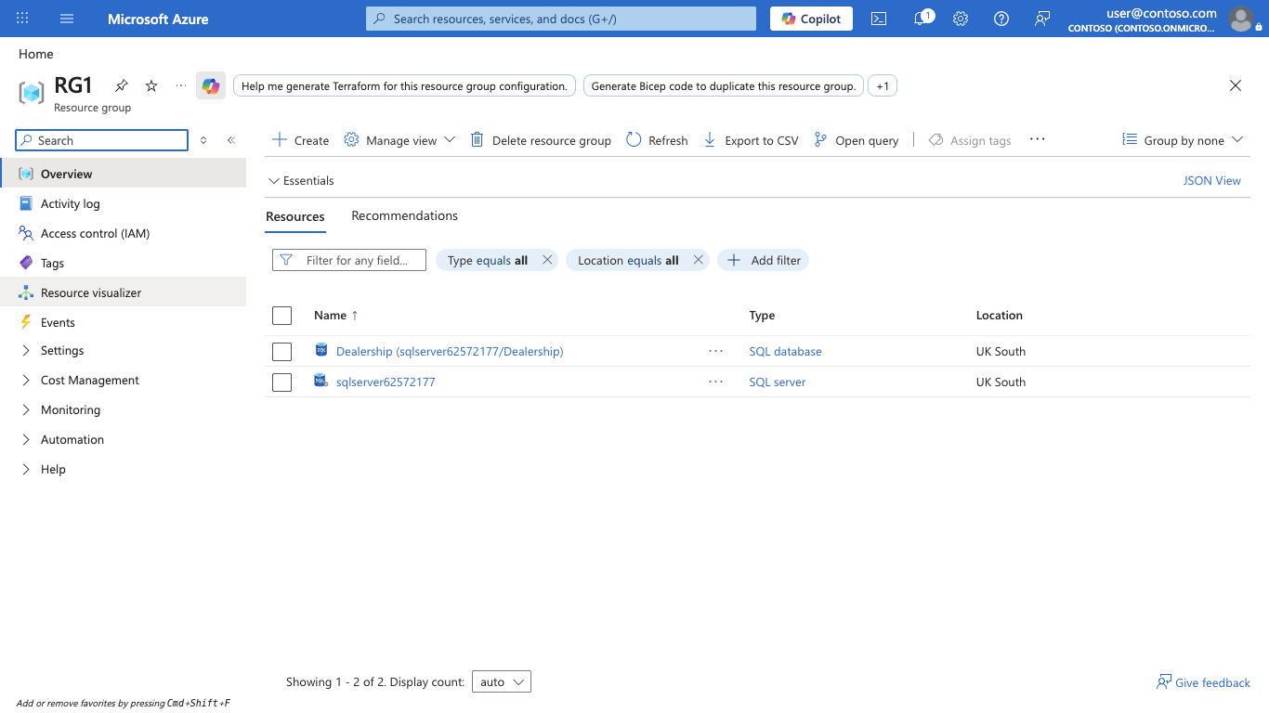The height and width of the screenshot is (713, 1269).
Task: Pin RG1 to dashboard
Action: (122, 85)
